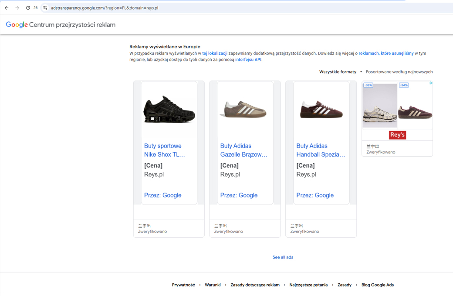Click the dropdown arrow next to Wszystkie formaty

point(361,72)
